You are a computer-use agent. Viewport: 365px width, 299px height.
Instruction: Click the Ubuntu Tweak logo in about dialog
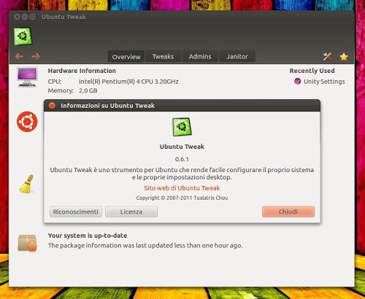tap(182, 127)
